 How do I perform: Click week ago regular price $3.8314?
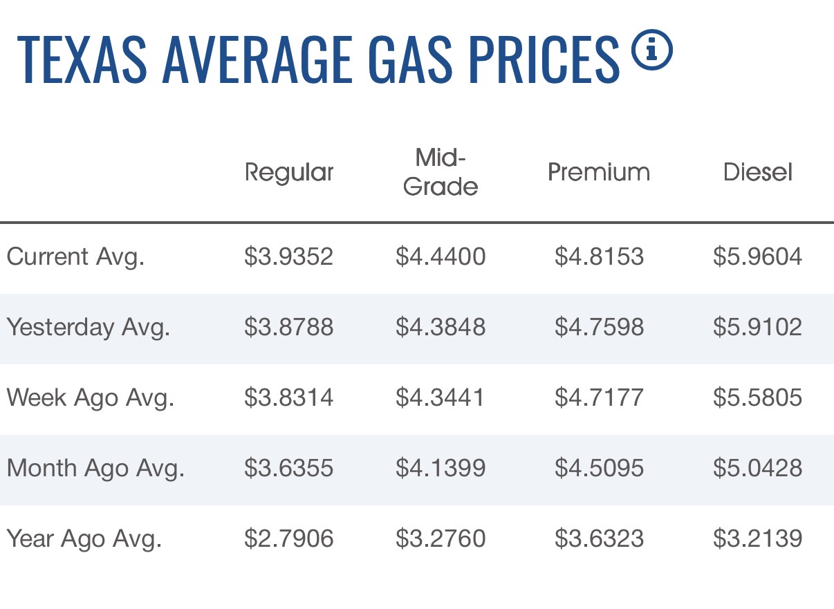[289, 398]
